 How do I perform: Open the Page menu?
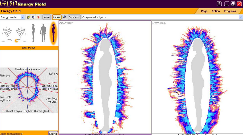point(204,11)
